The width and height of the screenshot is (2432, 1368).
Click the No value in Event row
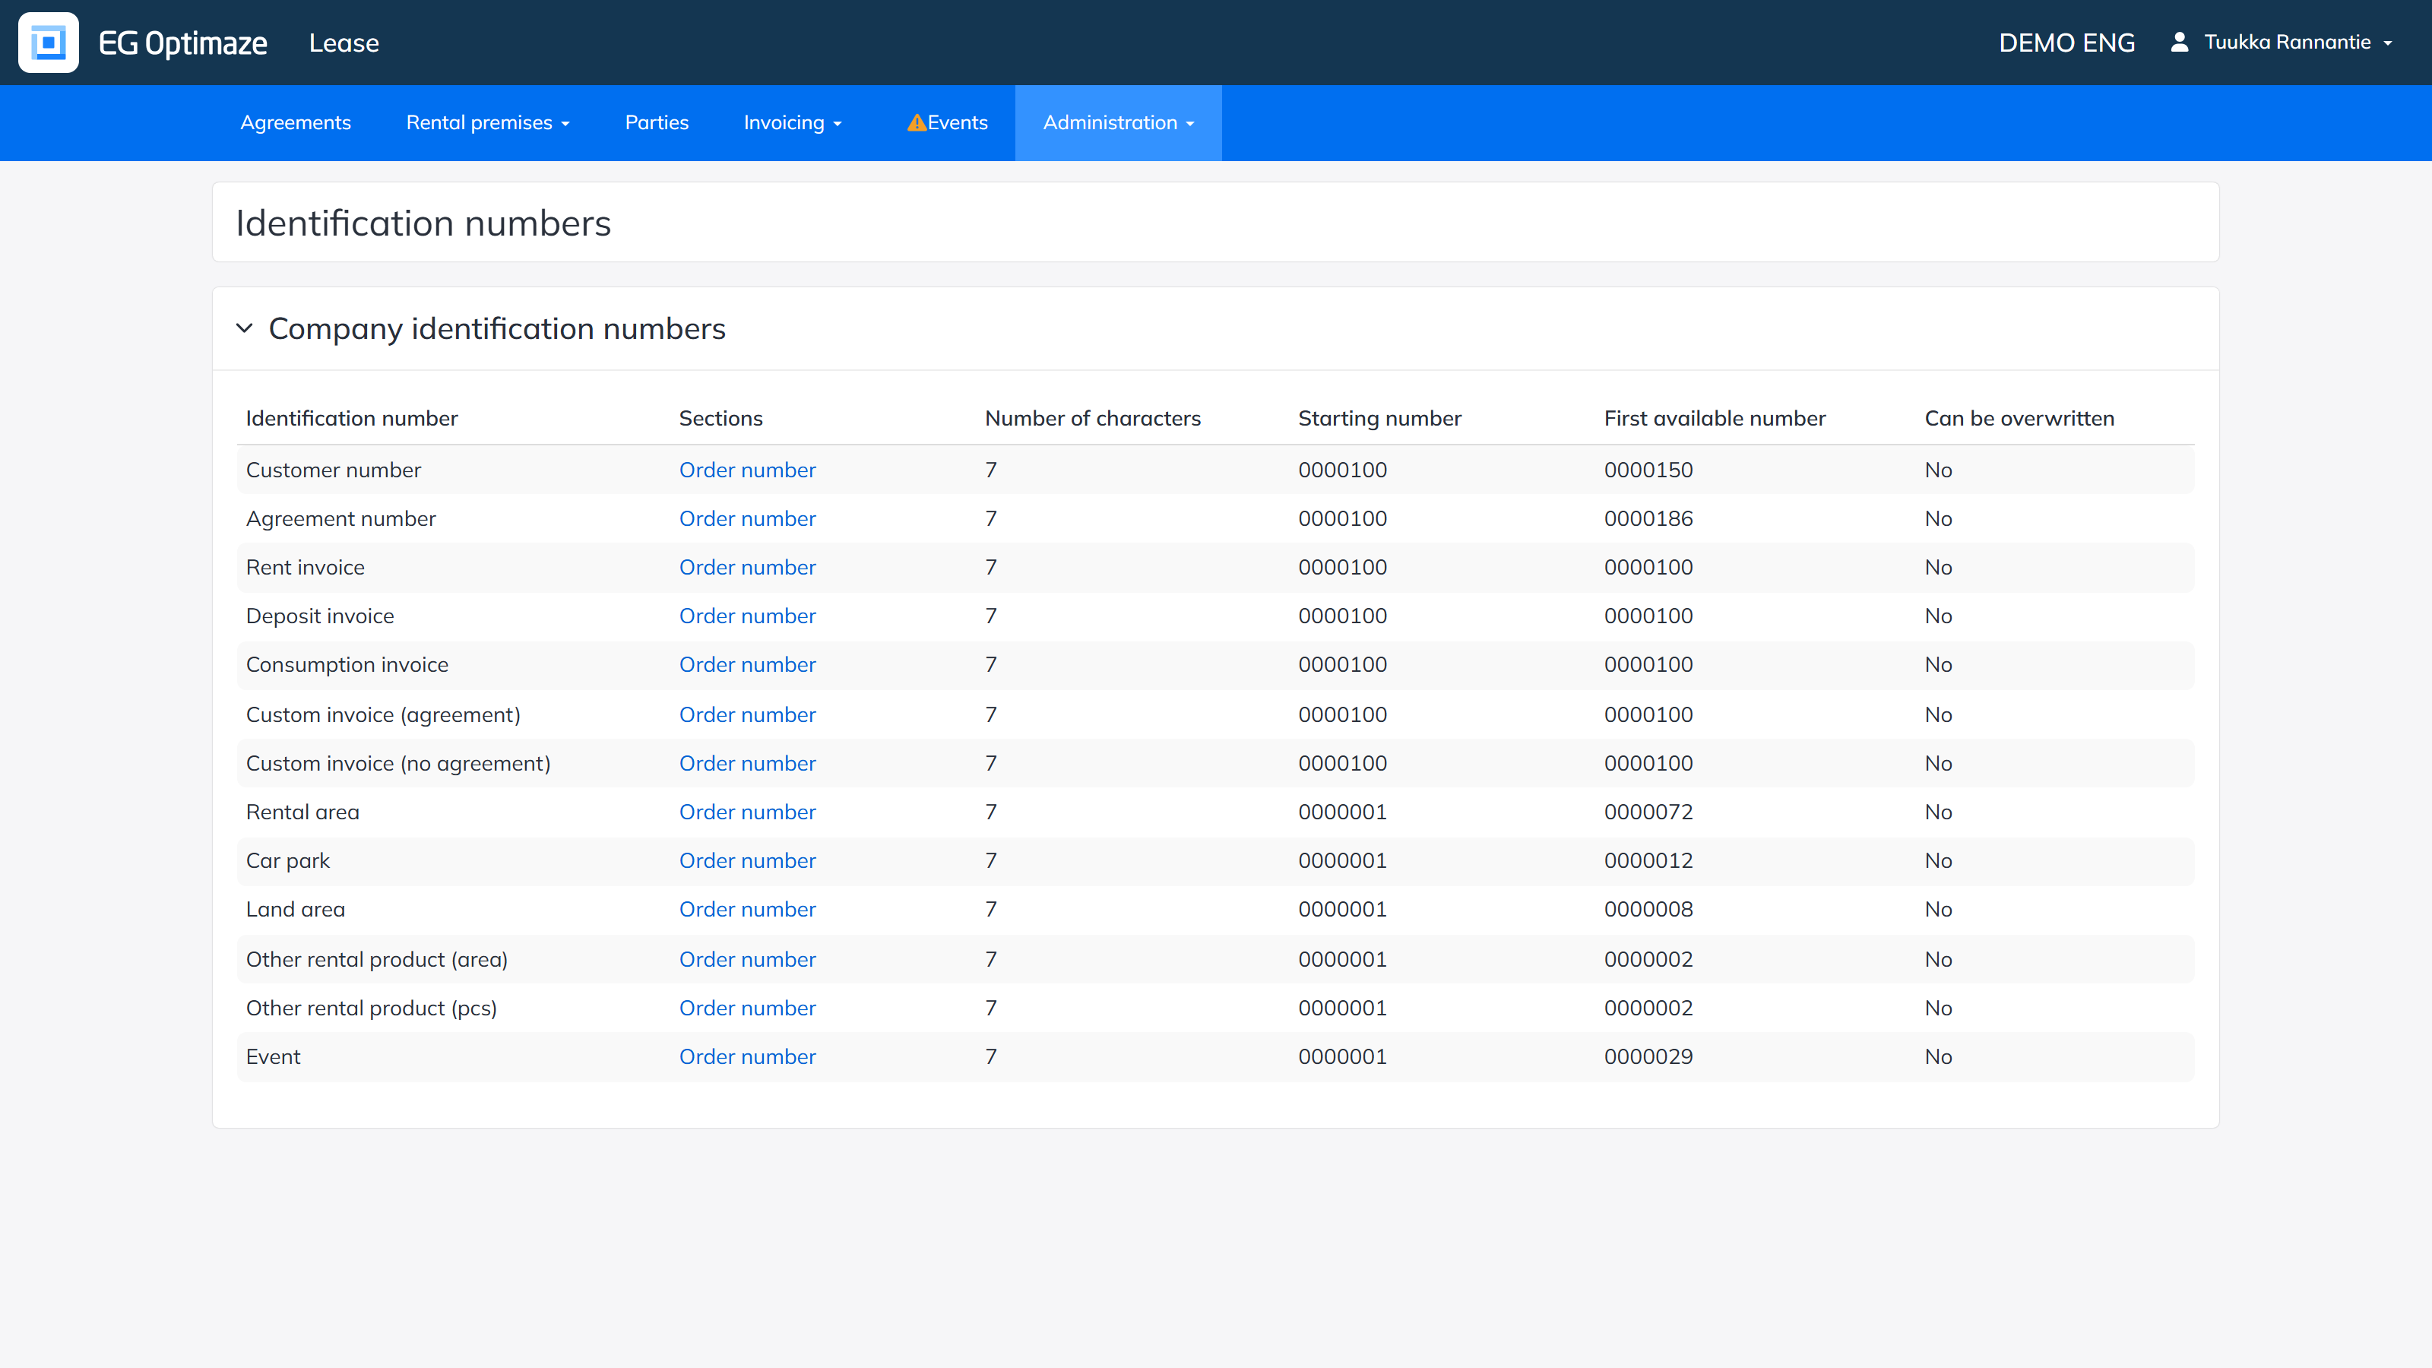pos(1938,1056)
